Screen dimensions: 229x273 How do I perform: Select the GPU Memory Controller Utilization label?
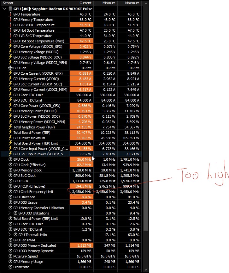tap(38, 208)
